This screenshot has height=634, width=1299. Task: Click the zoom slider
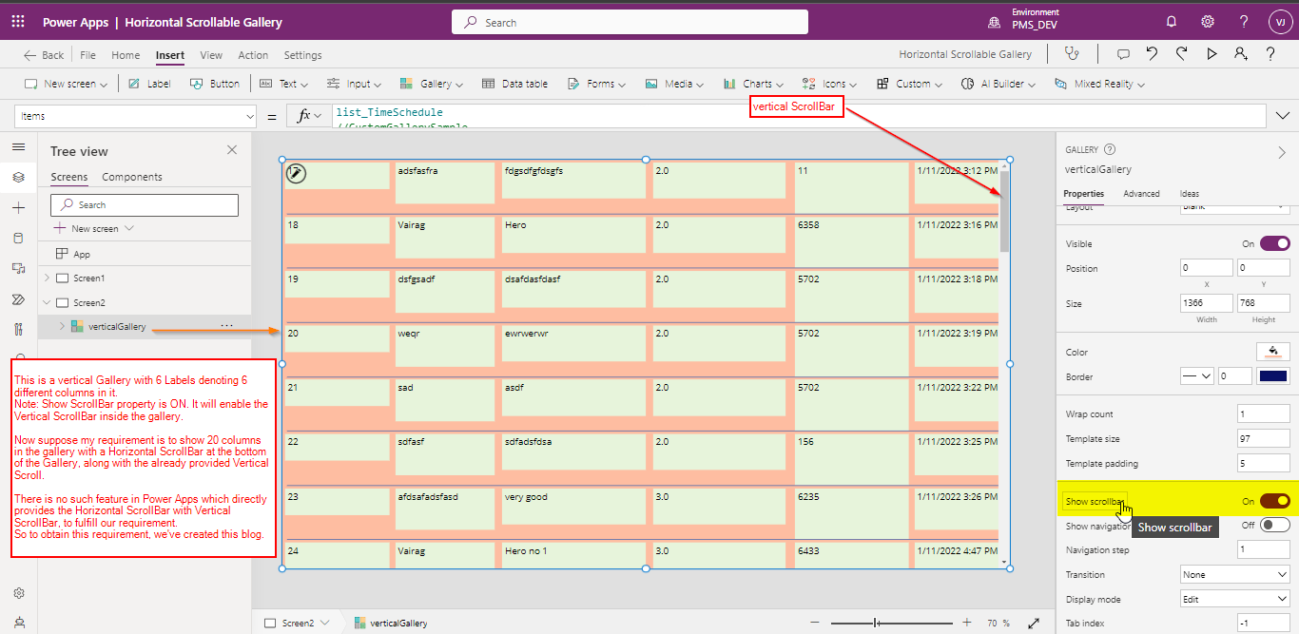point(891,624)
